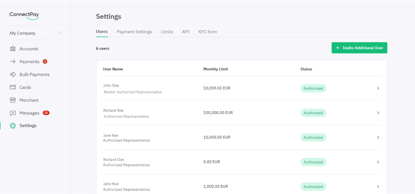Click the Settings page heading
Viewport: 415px width, 194px height.
point(109,16)
